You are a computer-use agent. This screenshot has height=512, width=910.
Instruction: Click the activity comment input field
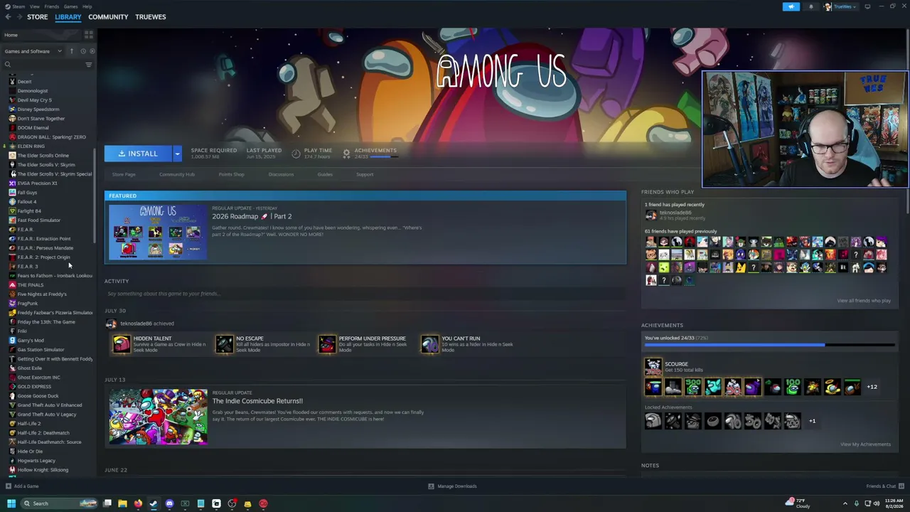365,294
